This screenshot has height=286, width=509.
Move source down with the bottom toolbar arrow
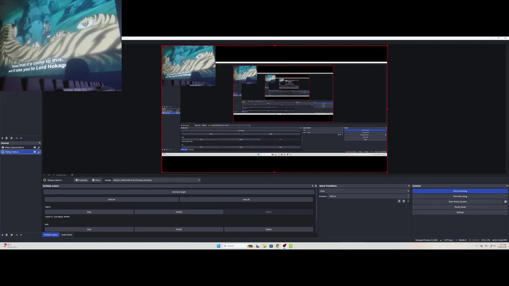21,235
